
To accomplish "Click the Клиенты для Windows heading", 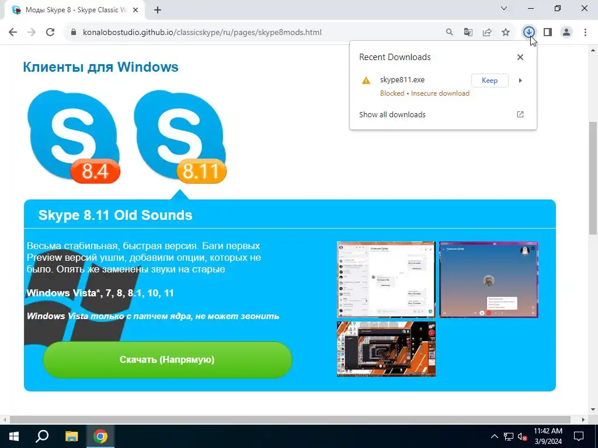I will pos(100,67).
